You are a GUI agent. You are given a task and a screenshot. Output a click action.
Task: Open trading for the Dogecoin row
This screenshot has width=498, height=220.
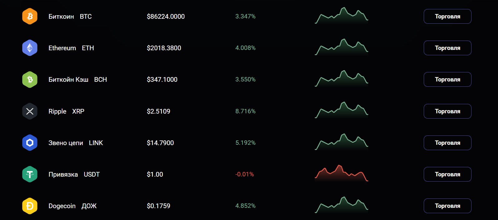(x=447, y=206)
